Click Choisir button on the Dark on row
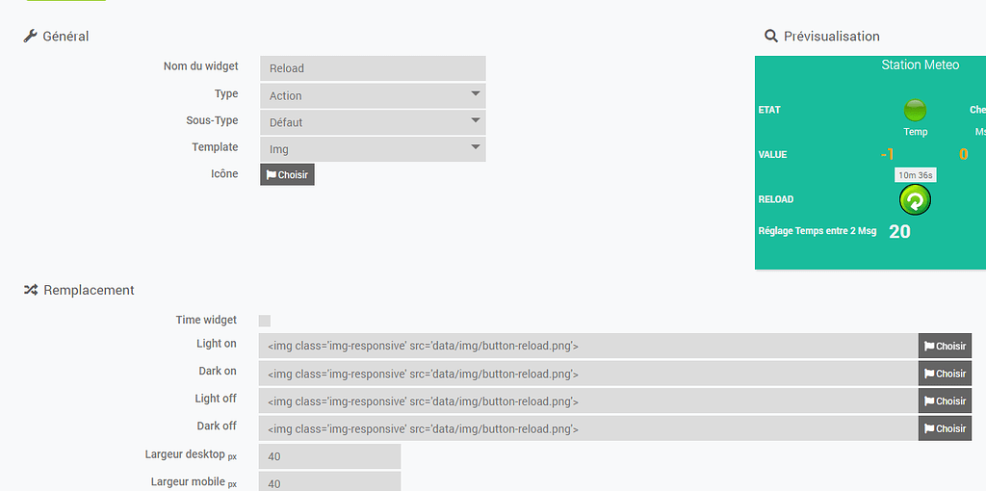 coord(946,374)
